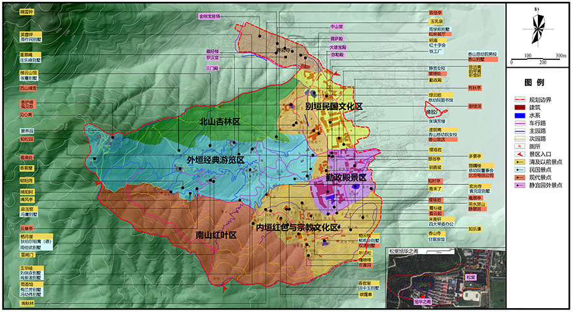Image resolution: width=573 pixels, height=312 pixels.
Task: Select the 北山杏林区 zone label
Action: [220, 122]
